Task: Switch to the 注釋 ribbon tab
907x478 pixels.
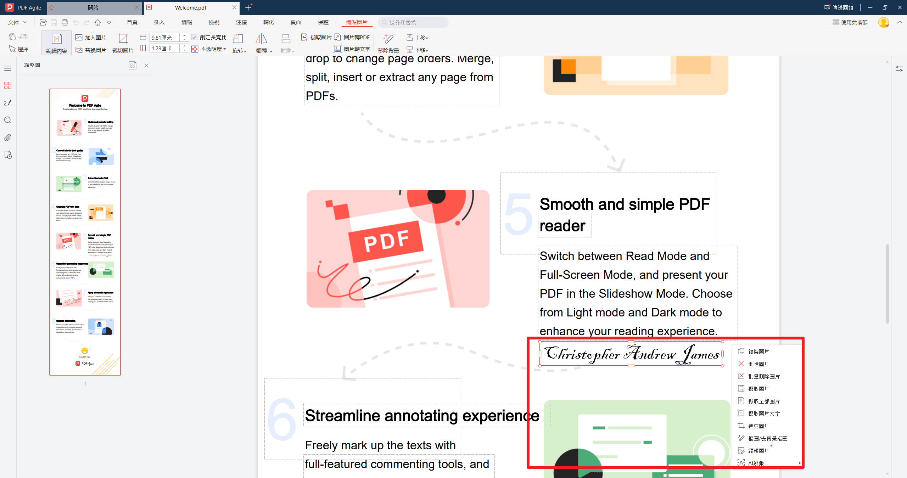Action: coord(241,22)
